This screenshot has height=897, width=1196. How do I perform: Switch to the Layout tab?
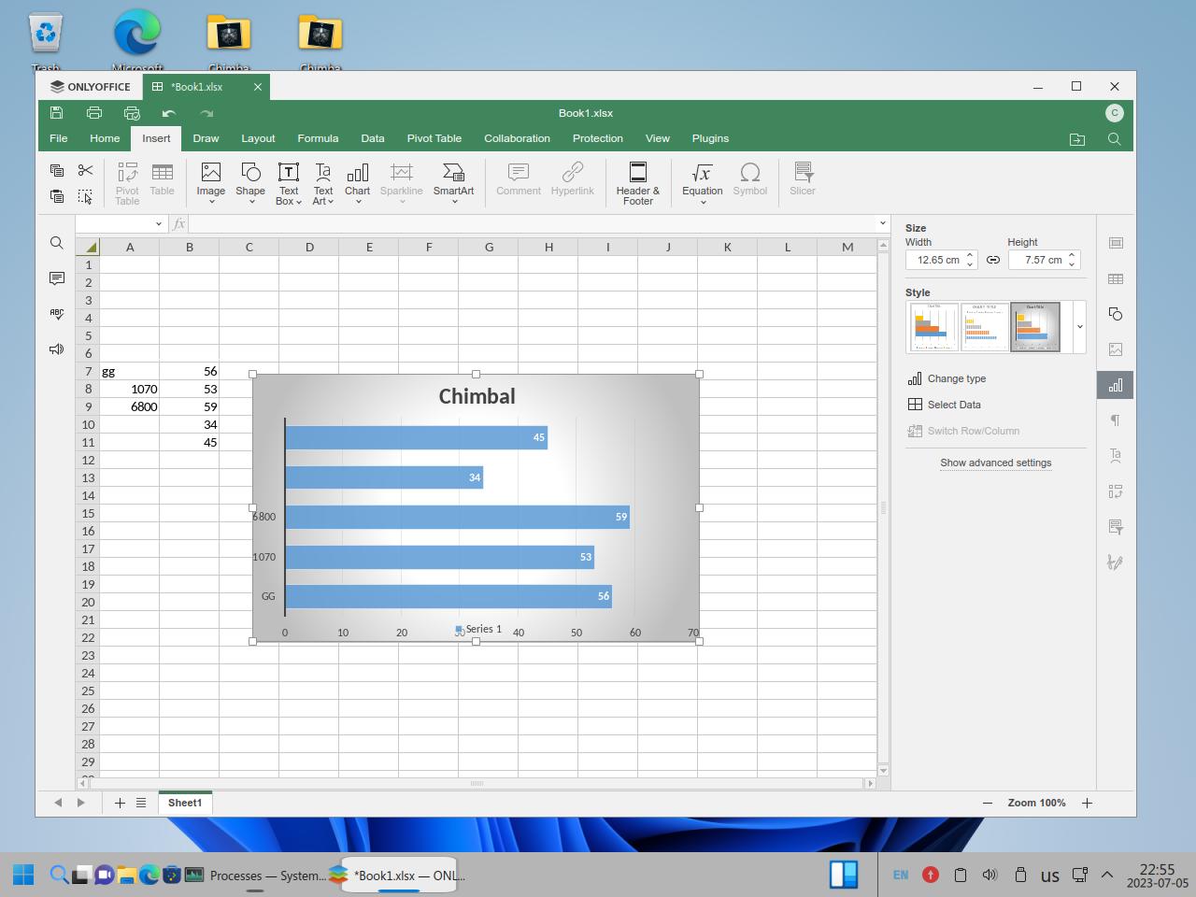(x=258, y=138)
